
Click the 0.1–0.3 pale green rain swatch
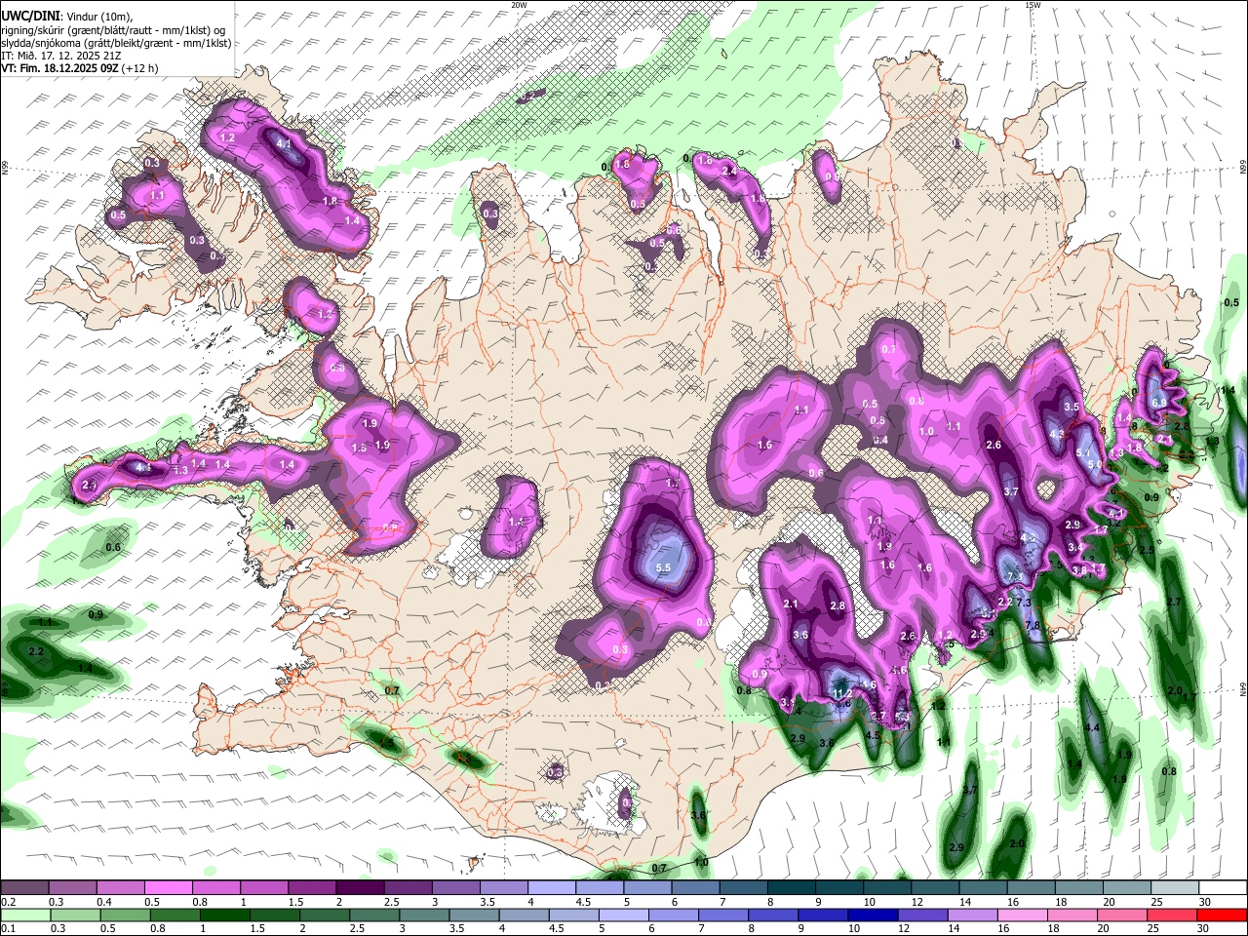tap(25, 916)
